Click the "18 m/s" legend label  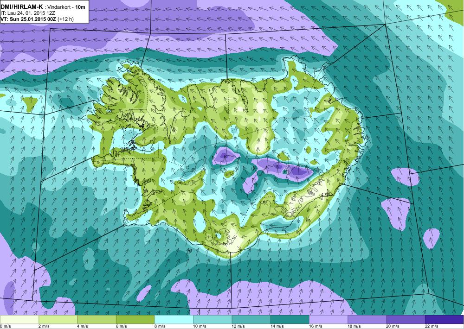354,326
